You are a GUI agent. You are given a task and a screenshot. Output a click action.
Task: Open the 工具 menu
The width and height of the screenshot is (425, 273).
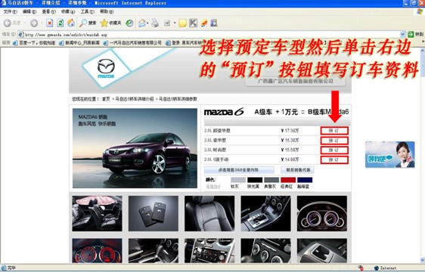pos(87,11)
